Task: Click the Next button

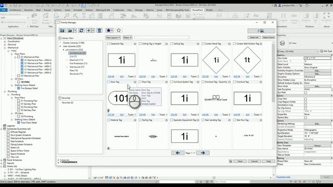Action: (240, 162)
